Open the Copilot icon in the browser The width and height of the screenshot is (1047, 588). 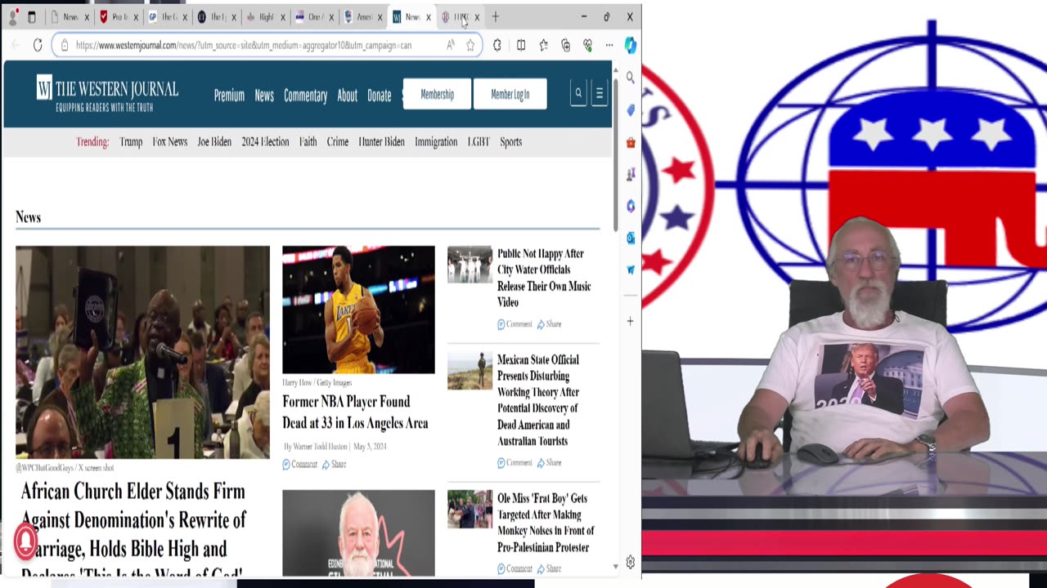click(631, 46)
